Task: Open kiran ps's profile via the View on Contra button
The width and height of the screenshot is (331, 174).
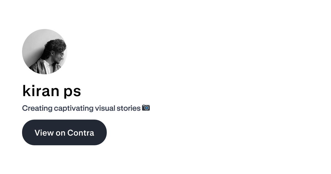Action: point(64,133)
